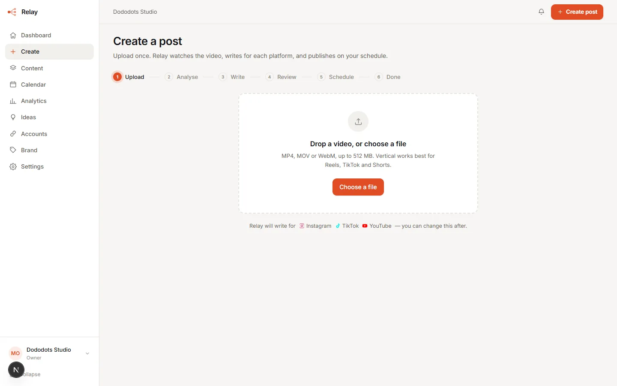Click the TikTok icon below the drop zone
The image size is (617, 386).
click(338, 226)
